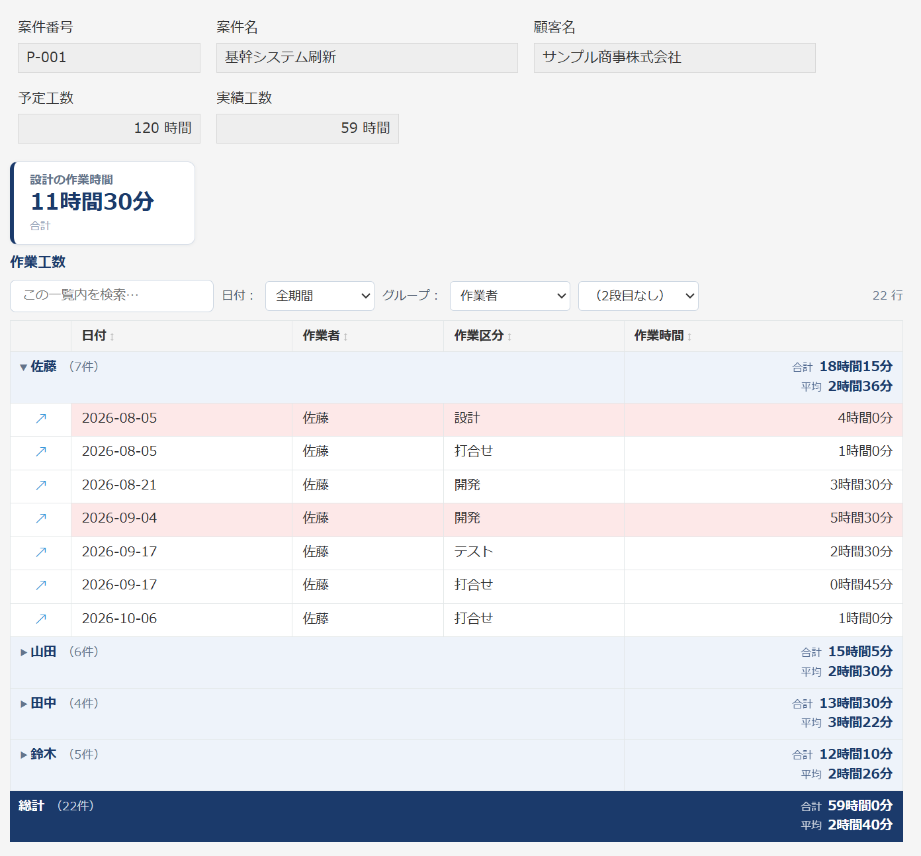The height and width of the screenshot is (856, 921).
Task: Click the 佐藤 group total 18時間15分
Action: tap(856, 366)
